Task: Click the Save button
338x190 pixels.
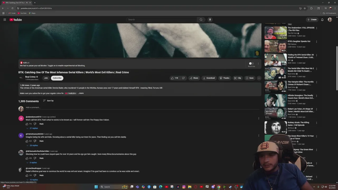Action: tap(250, 78)
